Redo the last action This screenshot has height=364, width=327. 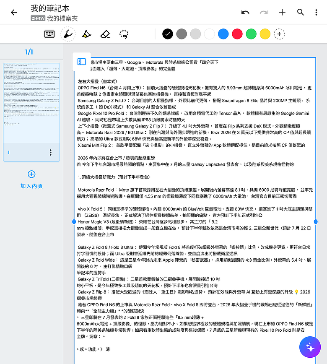[x=264, y=12]
